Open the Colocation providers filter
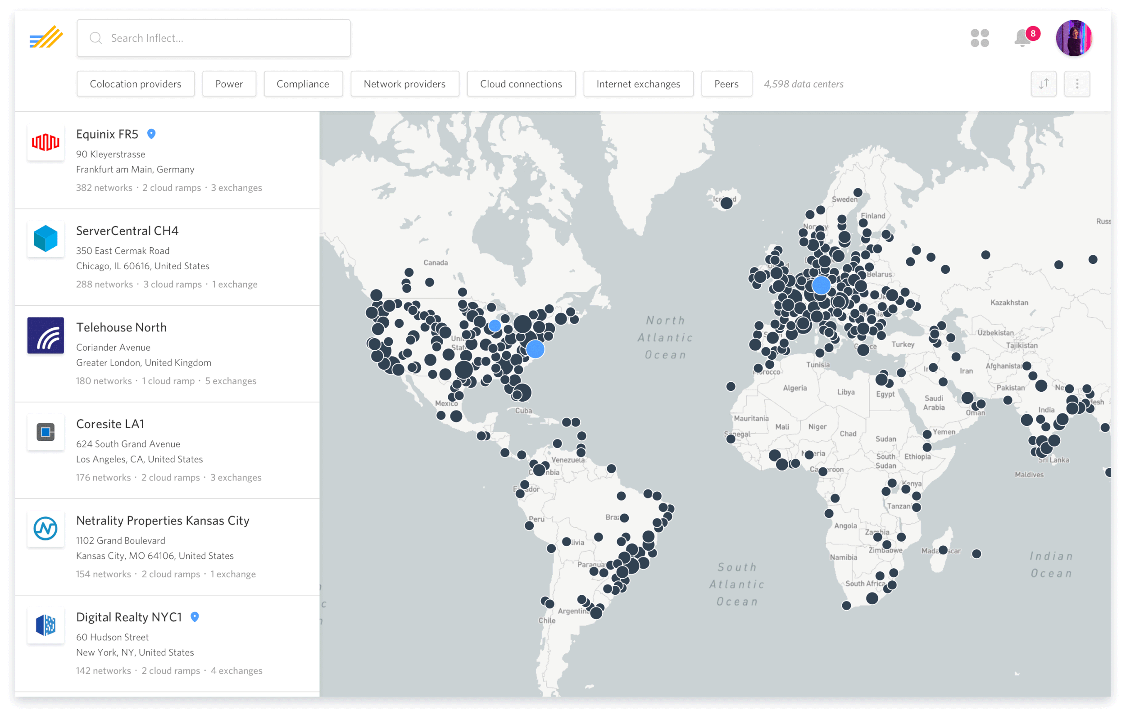 136,84
